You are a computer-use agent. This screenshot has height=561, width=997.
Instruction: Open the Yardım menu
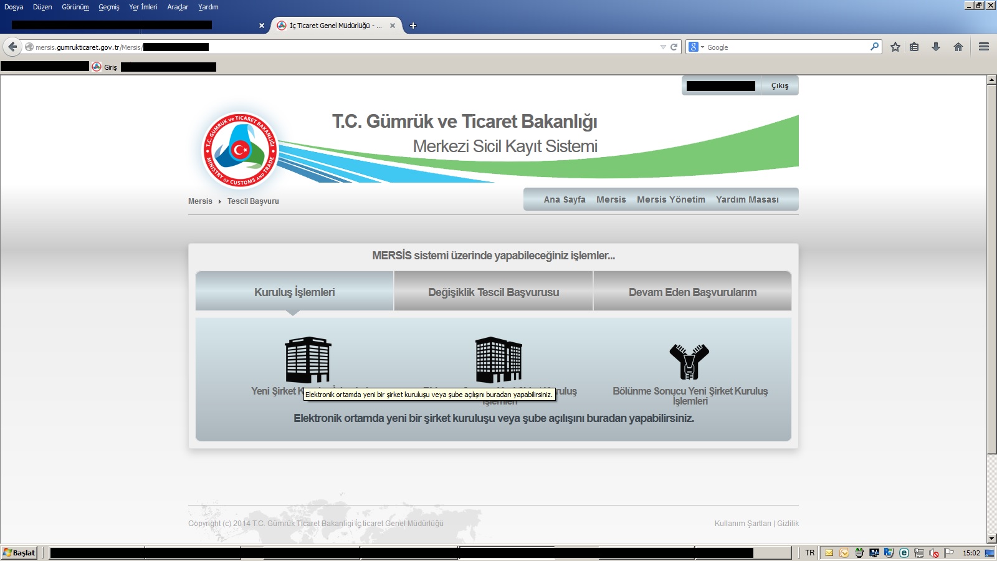tap(208, 7)
